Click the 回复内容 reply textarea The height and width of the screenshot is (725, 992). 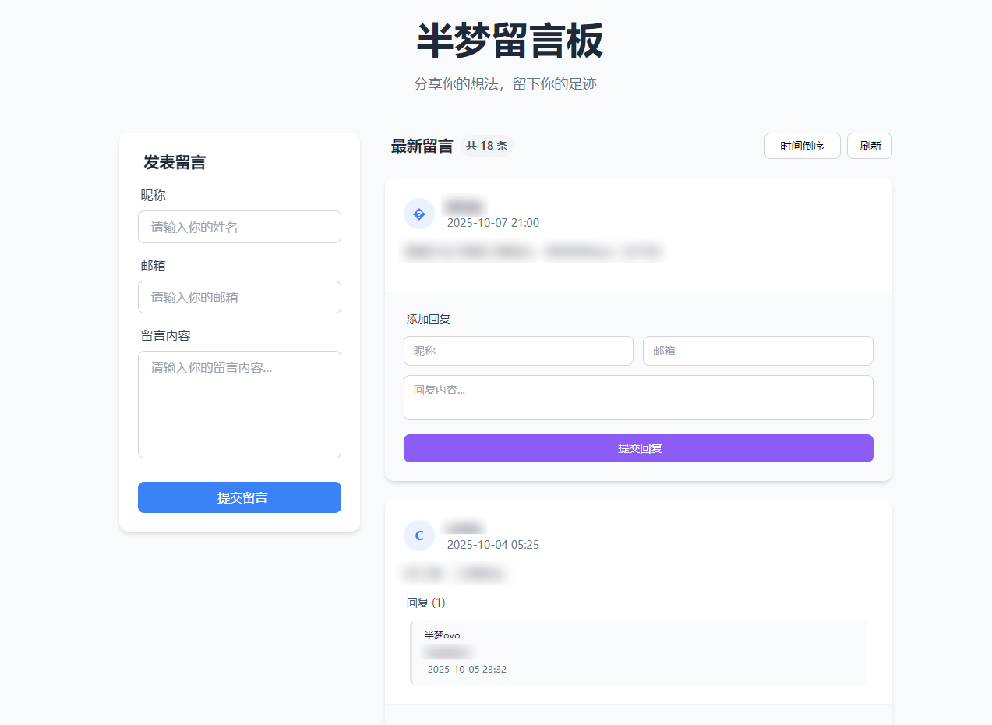click(x=638, y=398)
